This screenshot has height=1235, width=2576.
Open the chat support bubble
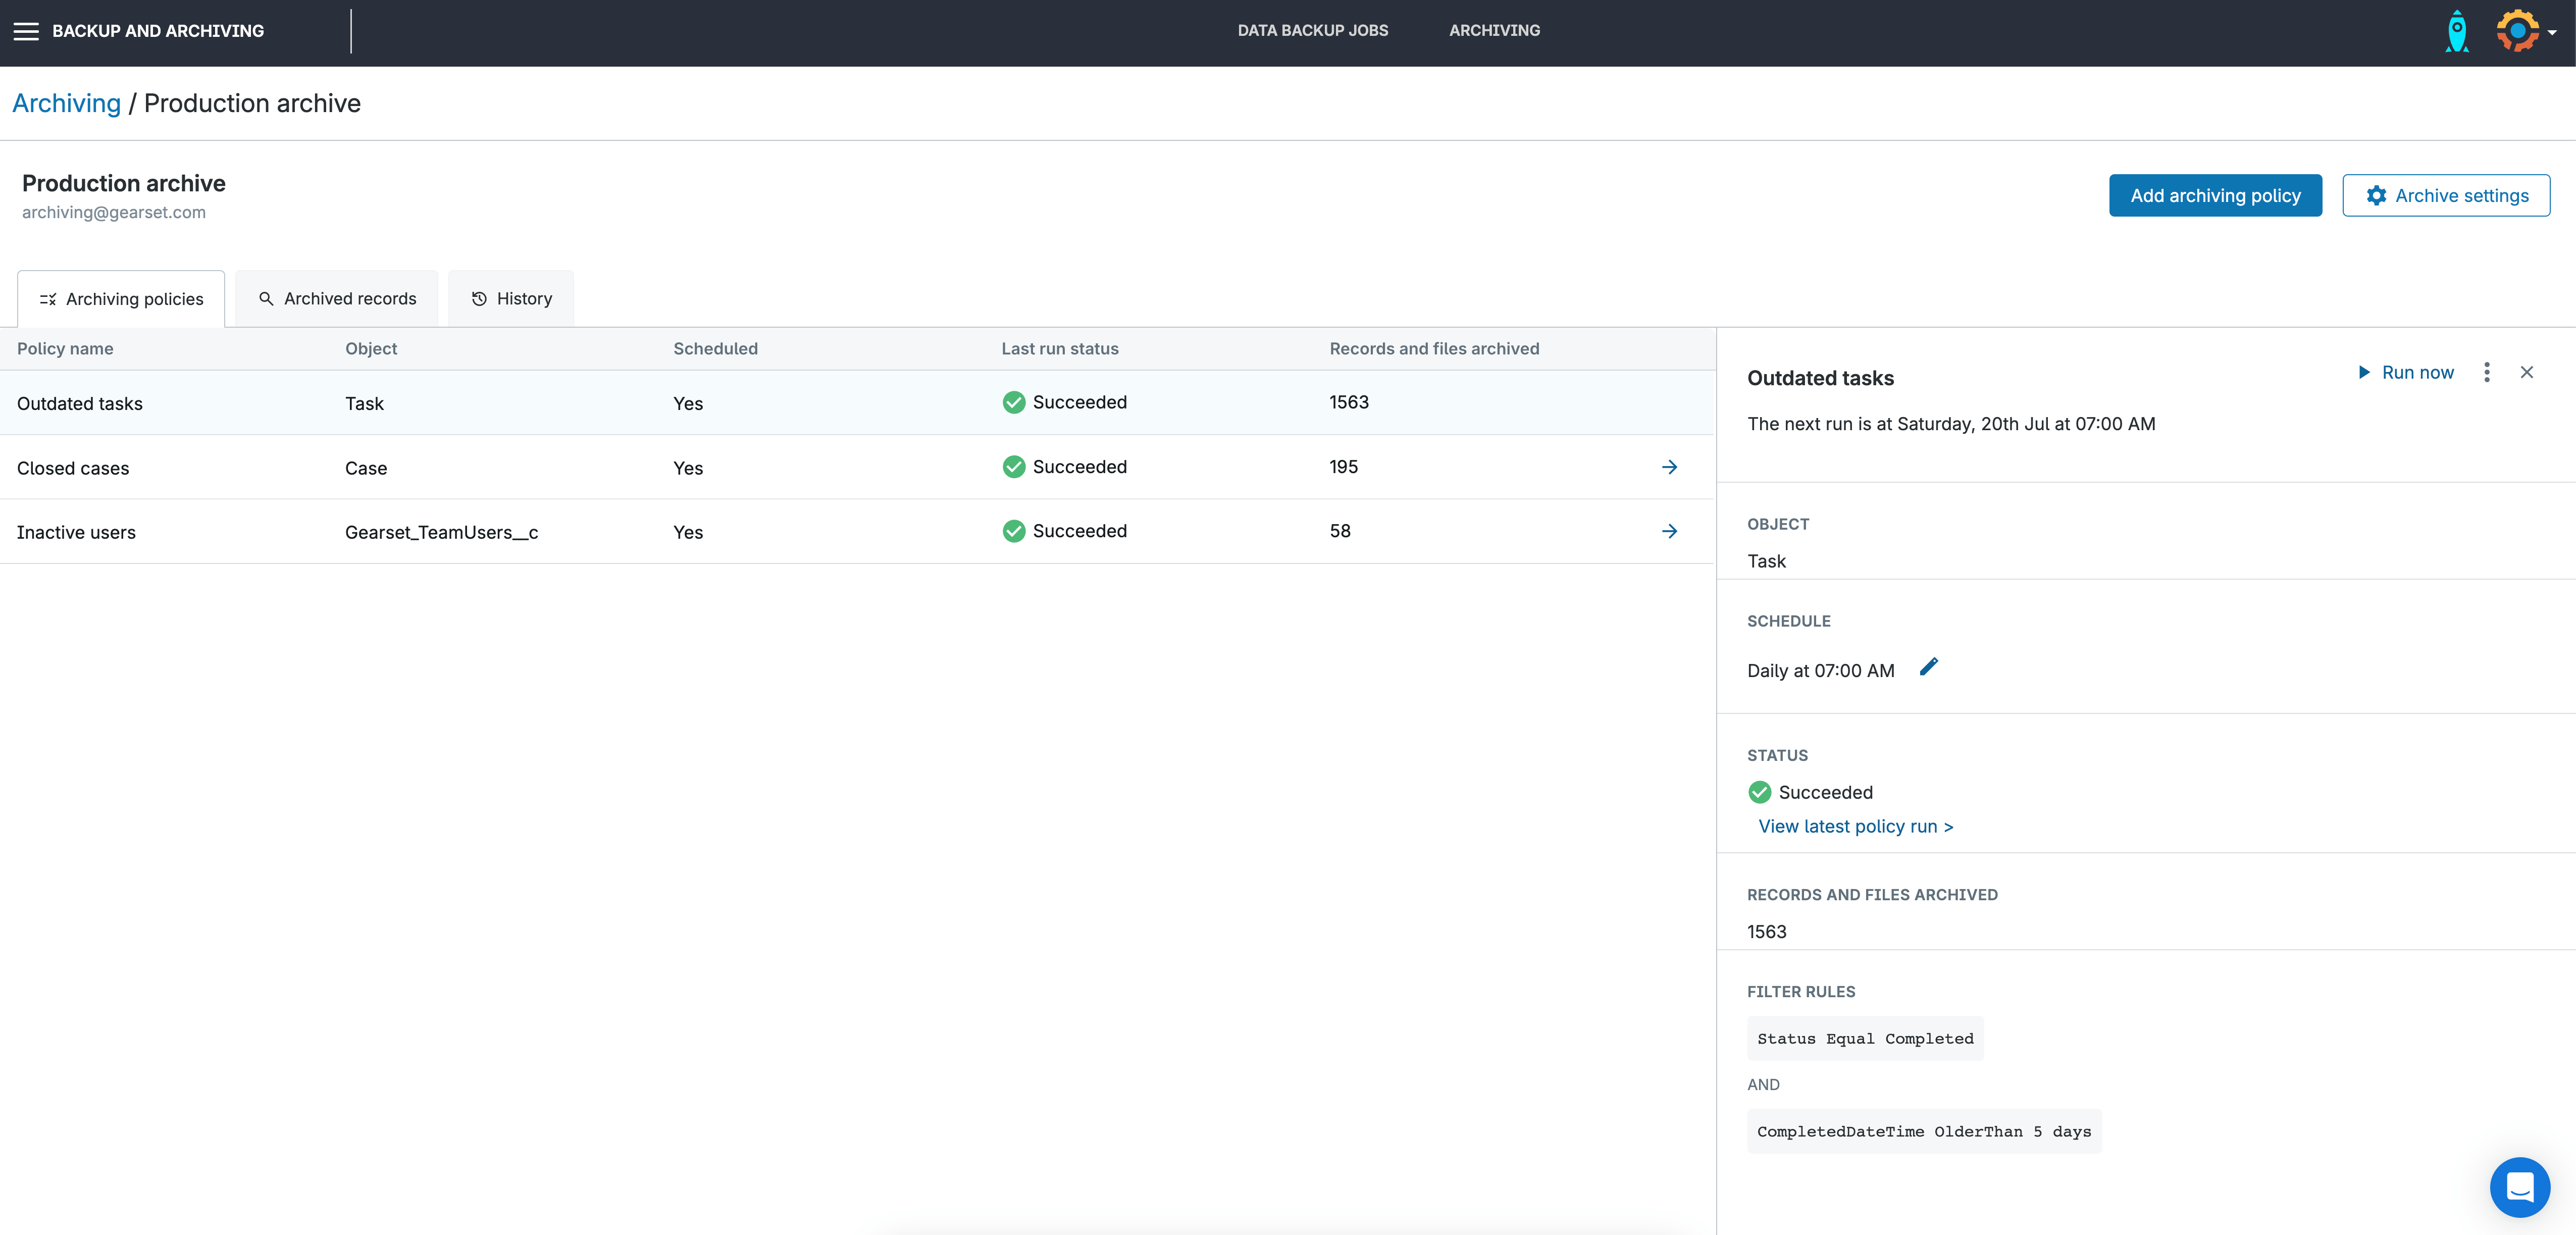tap(2519, 1187)
